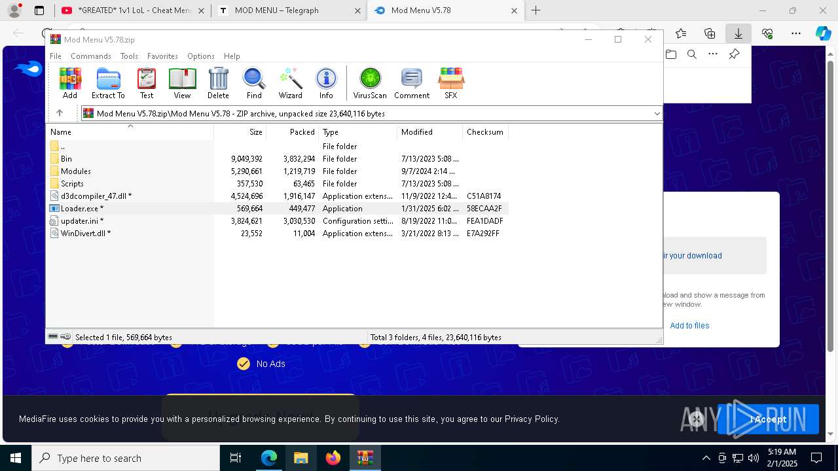The height and width of the screenshot is (471, 838).
Task: Click checksum value FEA1DADF
Action: click(x=484, y=221)
